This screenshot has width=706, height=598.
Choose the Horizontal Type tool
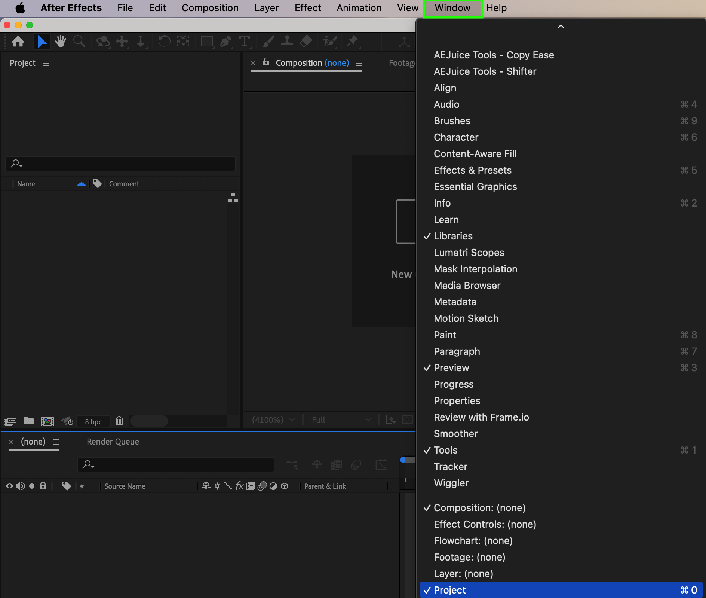245,41
